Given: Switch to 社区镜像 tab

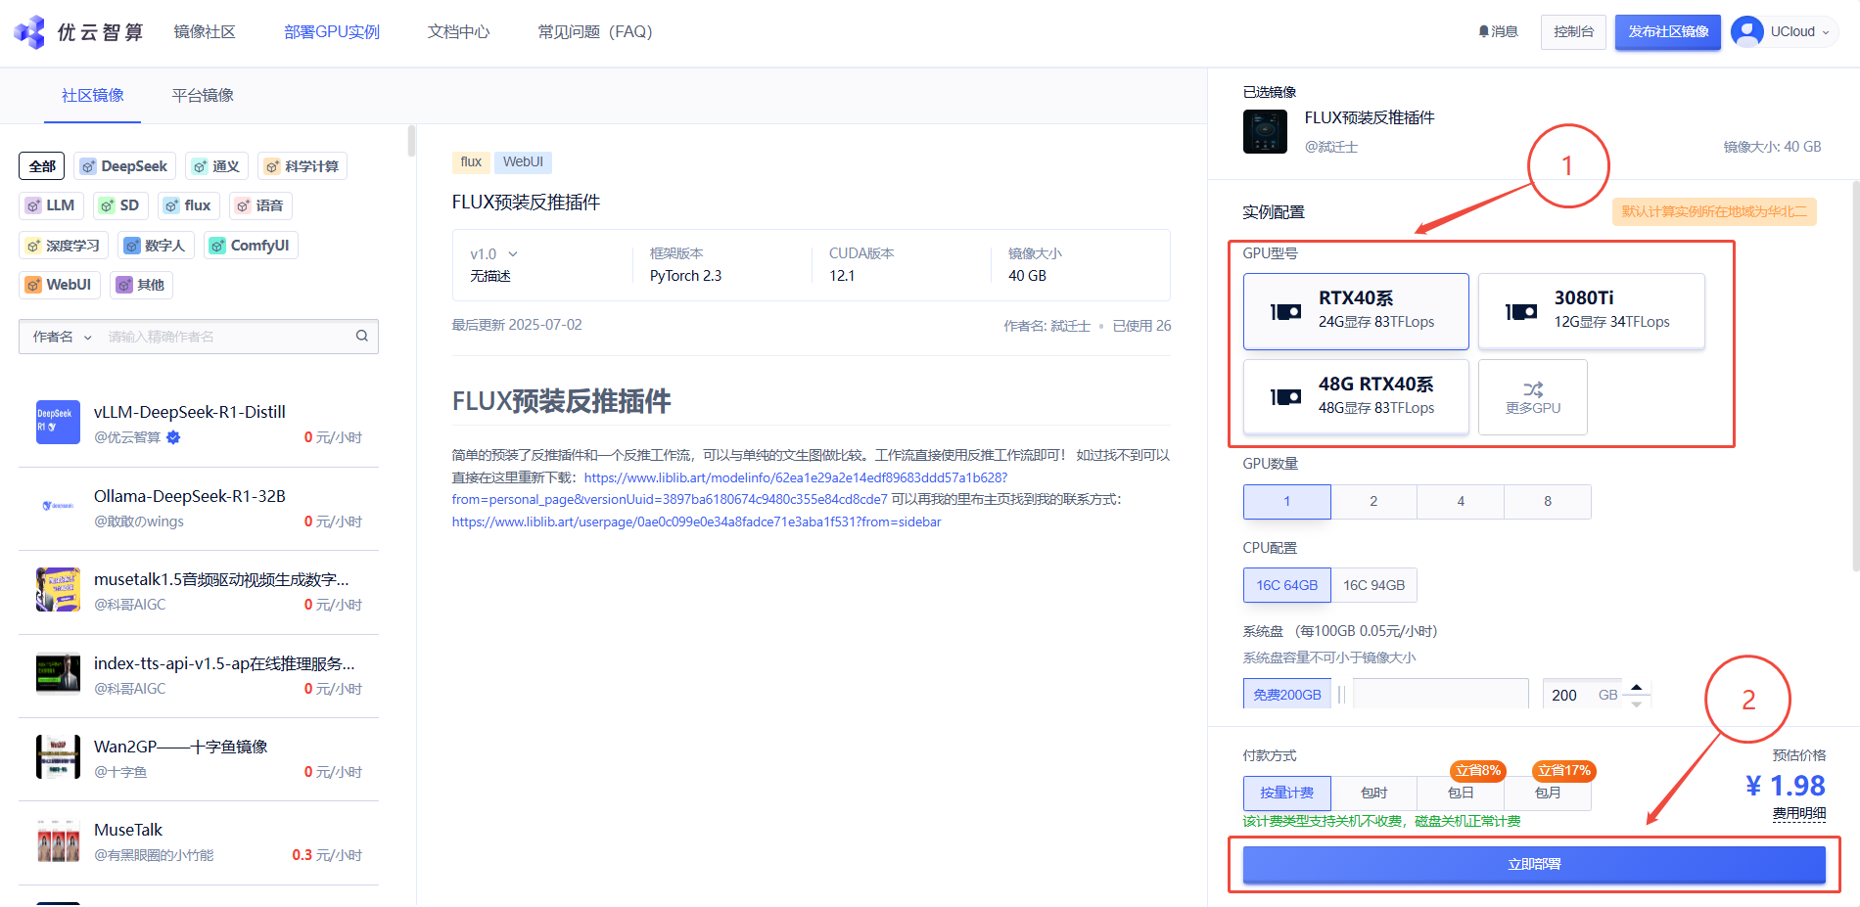Looking at the screenshot, I should pos(93,95).
